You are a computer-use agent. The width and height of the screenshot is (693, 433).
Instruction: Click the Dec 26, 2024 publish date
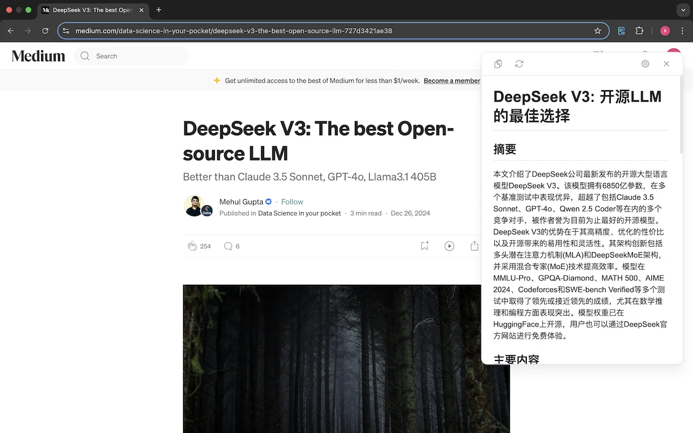410,213
